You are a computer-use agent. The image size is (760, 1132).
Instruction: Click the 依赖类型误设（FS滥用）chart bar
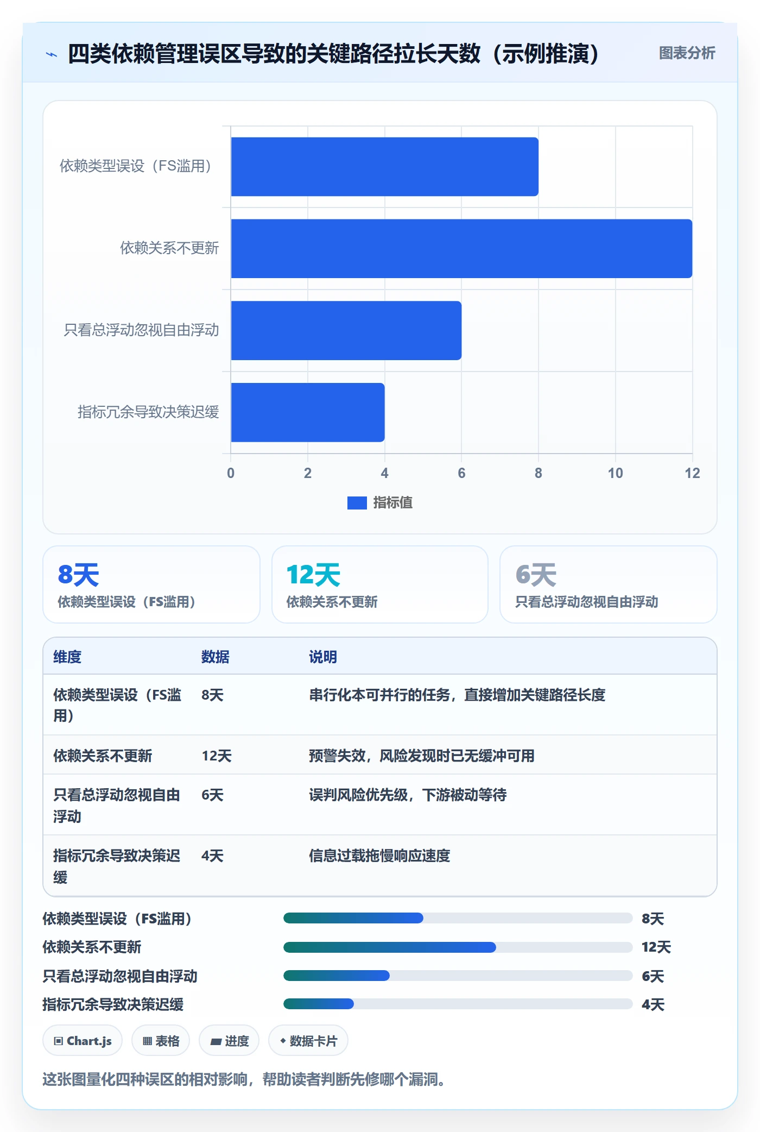tap(385, 167)
